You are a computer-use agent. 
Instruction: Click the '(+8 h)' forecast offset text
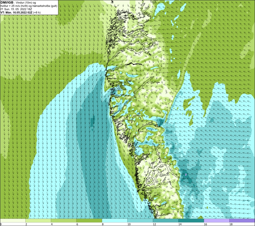point(37,12)
